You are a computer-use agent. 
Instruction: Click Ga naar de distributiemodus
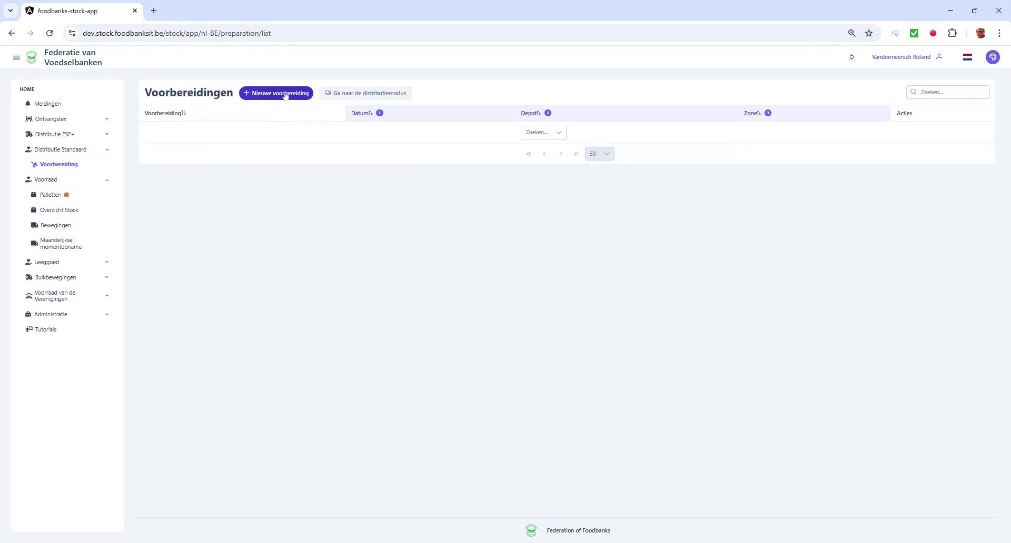pos(365,93)
